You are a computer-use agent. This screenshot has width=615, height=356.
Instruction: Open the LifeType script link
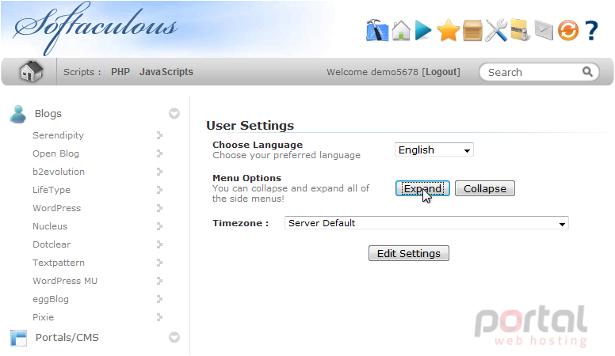[x=52, y=190]
